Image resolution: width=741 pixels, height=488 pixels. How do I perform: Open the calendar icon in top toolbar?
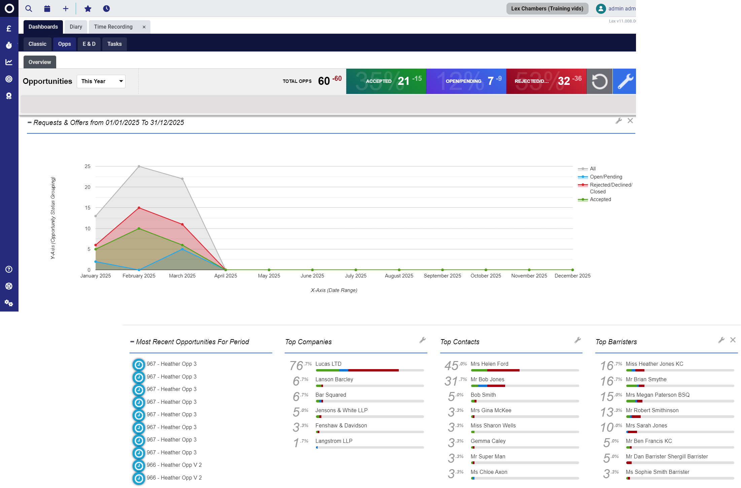(x=47, y=9)
